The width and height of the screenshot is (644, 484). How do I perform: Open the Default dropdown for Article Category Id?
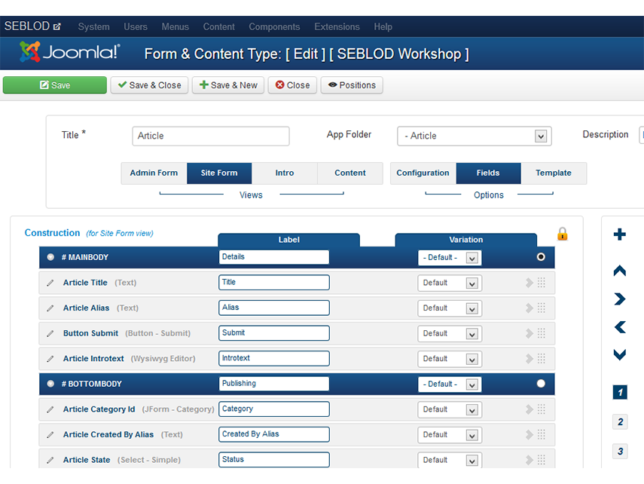[x=449, y=409]
